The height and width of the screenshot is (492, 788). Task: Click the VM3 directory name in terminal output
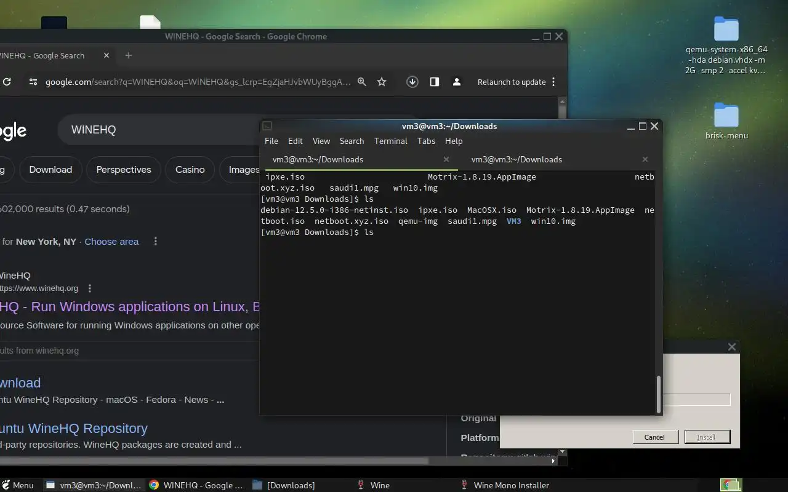[513, 221]
